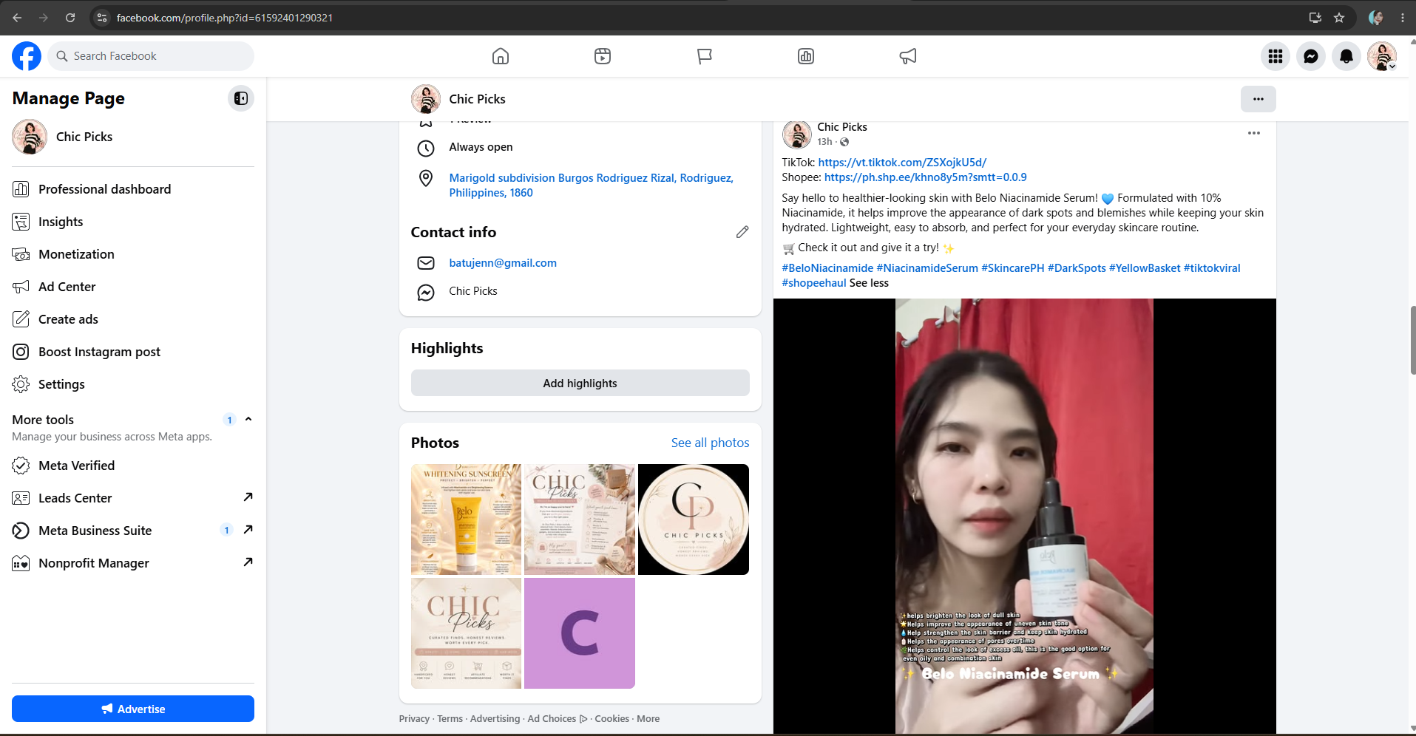The width and height of the screenshot is (1416, 736).
Task: Go back in the browser
Action: 17,18
